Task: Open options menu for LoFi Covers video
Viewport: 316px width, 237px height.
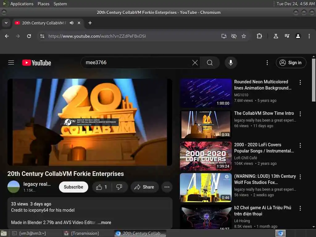Action: [300, 145]
